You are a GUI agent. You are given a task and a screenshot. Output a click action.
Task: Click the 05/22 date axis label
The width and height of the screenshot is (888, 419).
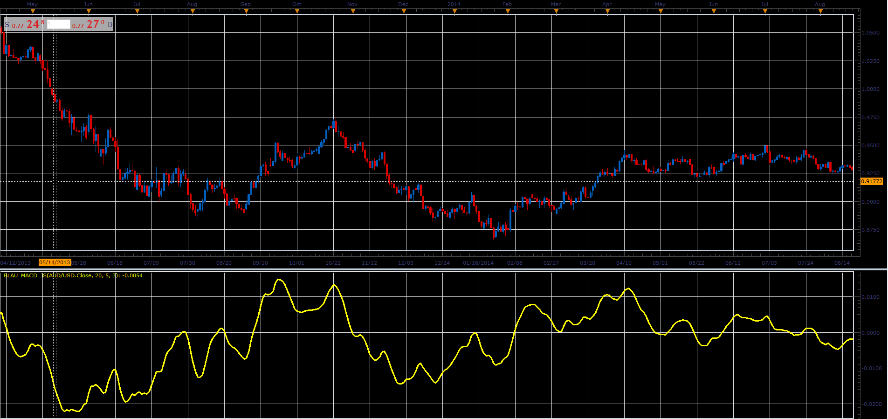[696, 263]
